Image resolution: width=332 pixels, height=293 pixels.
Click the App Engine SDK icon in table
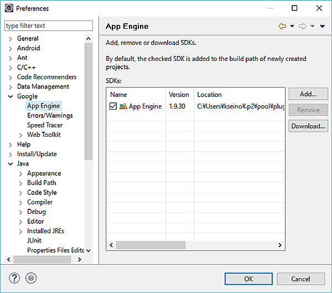pos(123,106)
